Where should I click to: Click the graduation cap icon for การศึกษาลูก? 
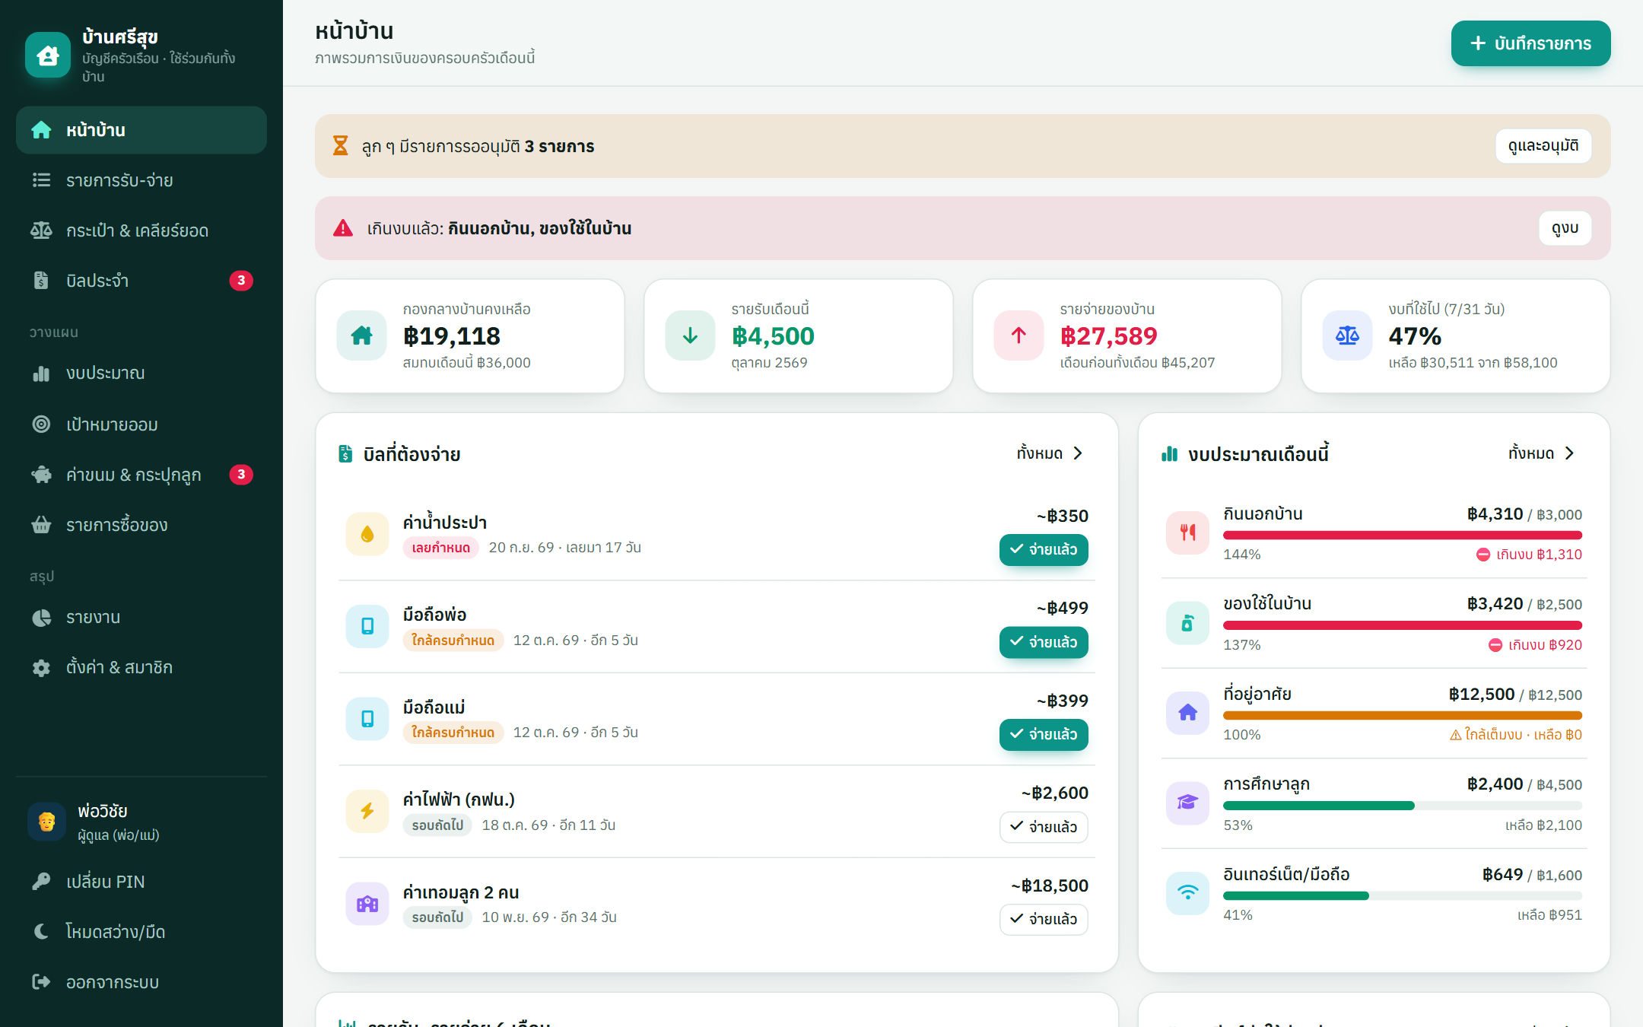click(1187, 803)
